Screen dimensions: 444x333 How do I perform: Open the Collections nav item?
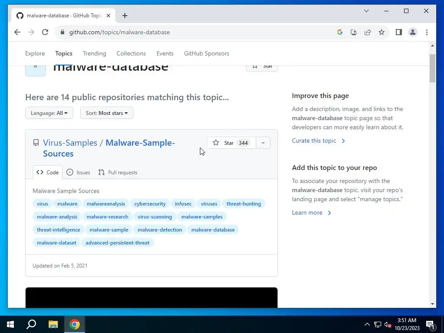pyautogui.click(x=131, y=53)
